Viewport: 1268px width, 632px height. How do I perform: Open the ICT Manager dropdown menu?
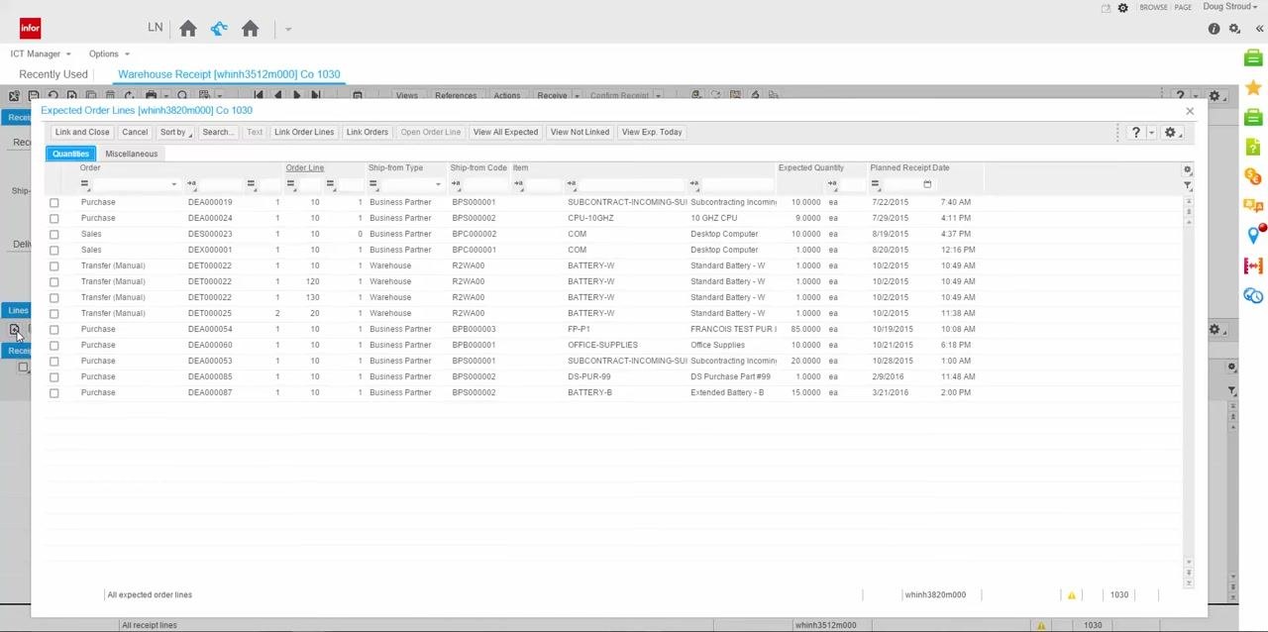point(41,53)
